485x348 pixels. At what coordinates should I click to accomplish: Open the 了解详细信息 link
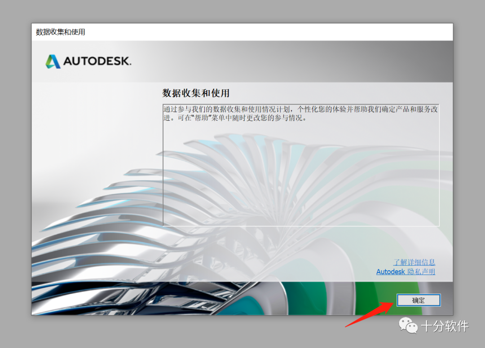[x=414, y=262]
